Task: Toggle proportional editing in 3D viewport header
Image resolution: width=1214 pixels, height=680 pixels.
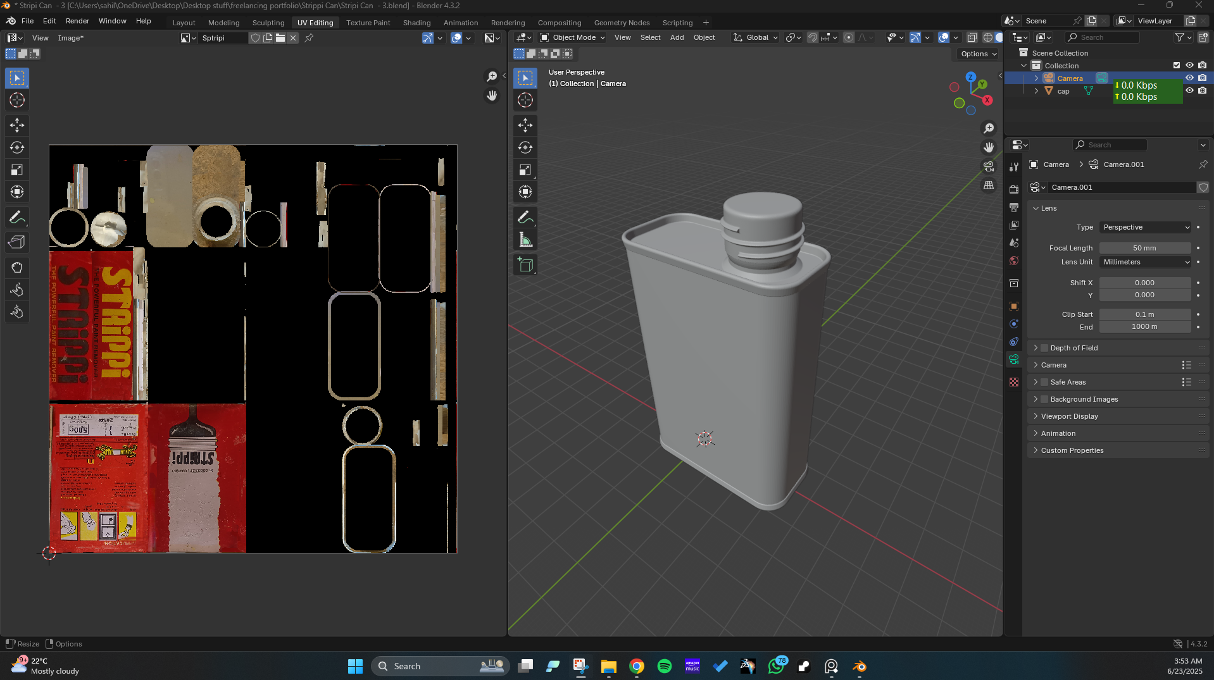Action: pos(849,37)
